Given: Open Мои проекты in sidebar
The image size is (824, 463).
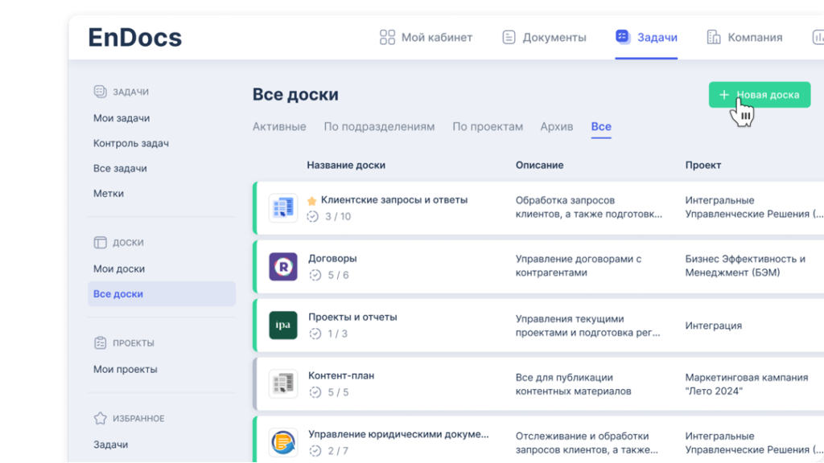Looking at the screenshot, I should (x=126, y=369).
